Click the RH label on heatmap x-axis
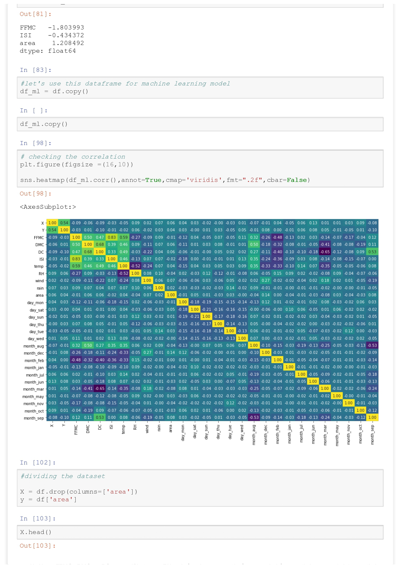Image resolution: width=401 pixels, height=568 pixels. (135, 427)
